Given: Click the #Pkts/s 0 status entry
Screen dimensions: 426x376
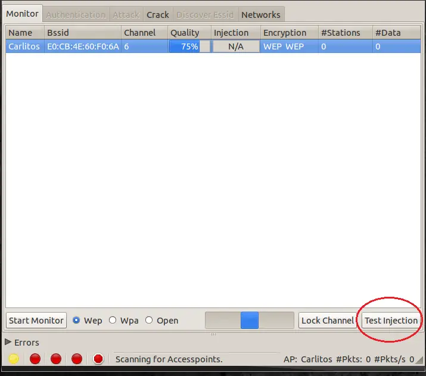Looking at the screenshot, I should (394, 359).
